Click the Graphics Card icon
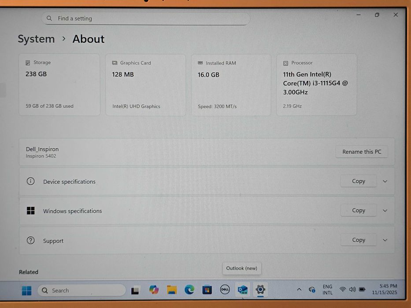 115,63
